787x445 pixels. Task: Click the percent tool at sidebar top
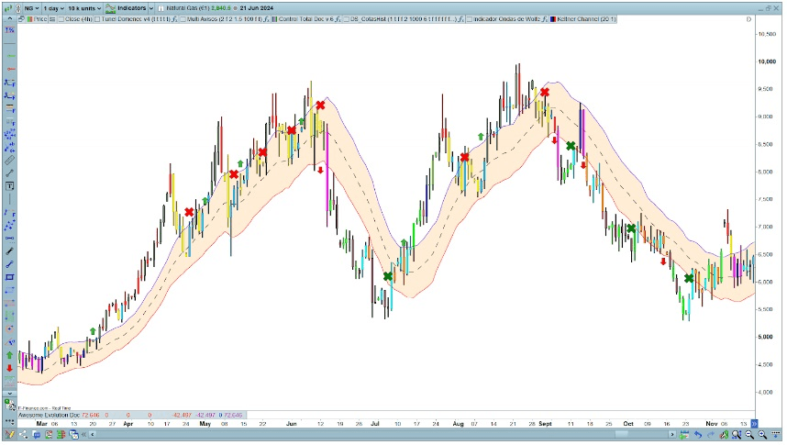pyautogui.click(x=9, y=30)
